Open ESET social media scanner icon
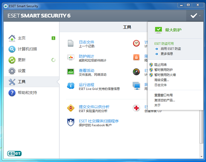This screenshot has width=206, height=162. 71,122
